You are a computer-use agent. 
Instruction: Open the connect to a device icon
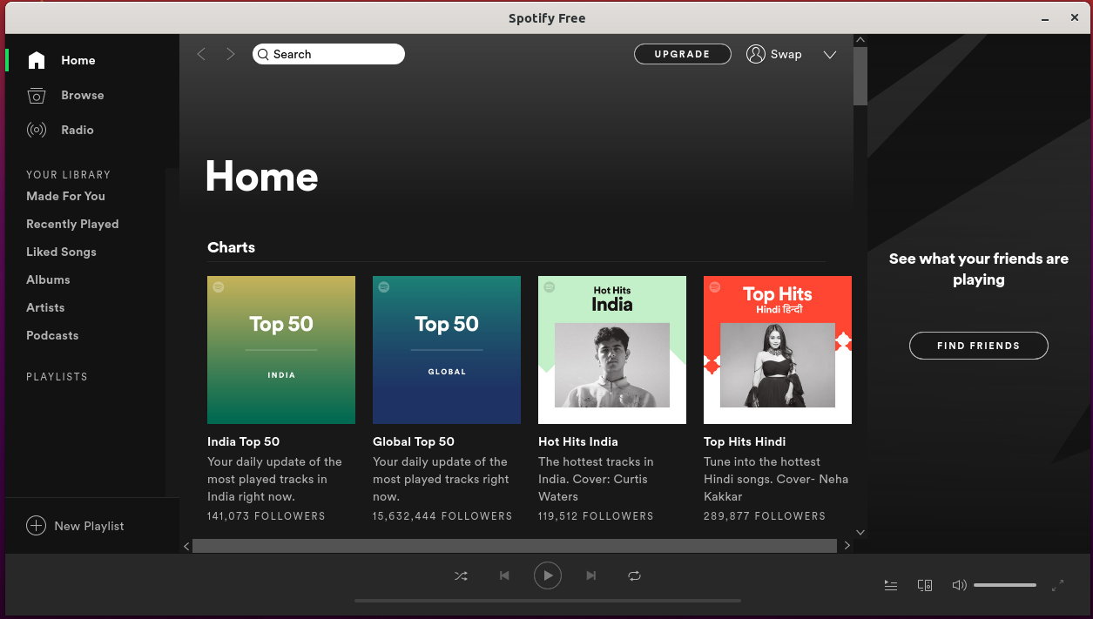tap(925, 586)
